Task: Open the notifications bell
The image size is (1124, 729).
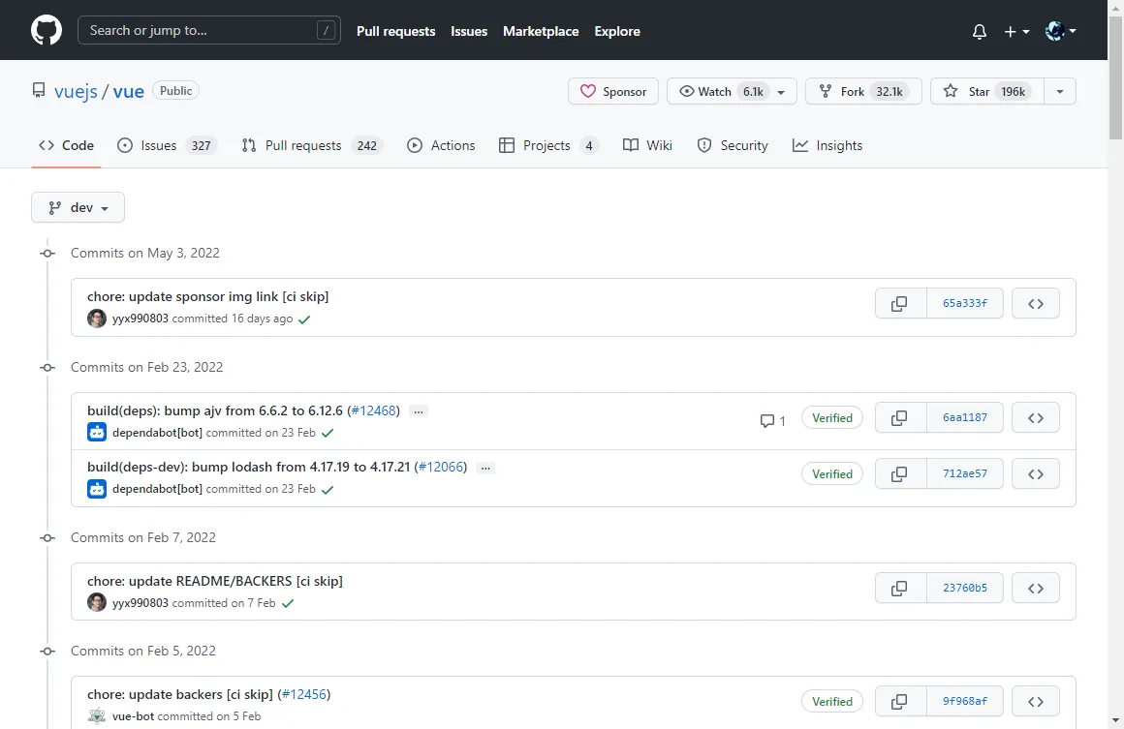Action: [x=980, y=32]
